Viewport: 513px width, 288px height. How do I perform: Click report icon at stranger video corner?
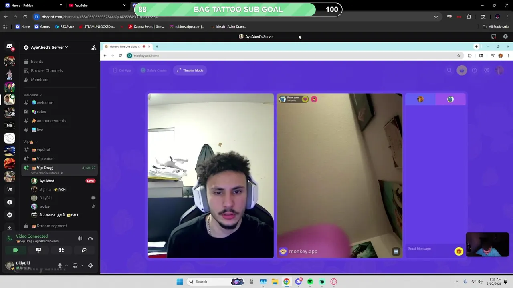[x=396, y=251]
